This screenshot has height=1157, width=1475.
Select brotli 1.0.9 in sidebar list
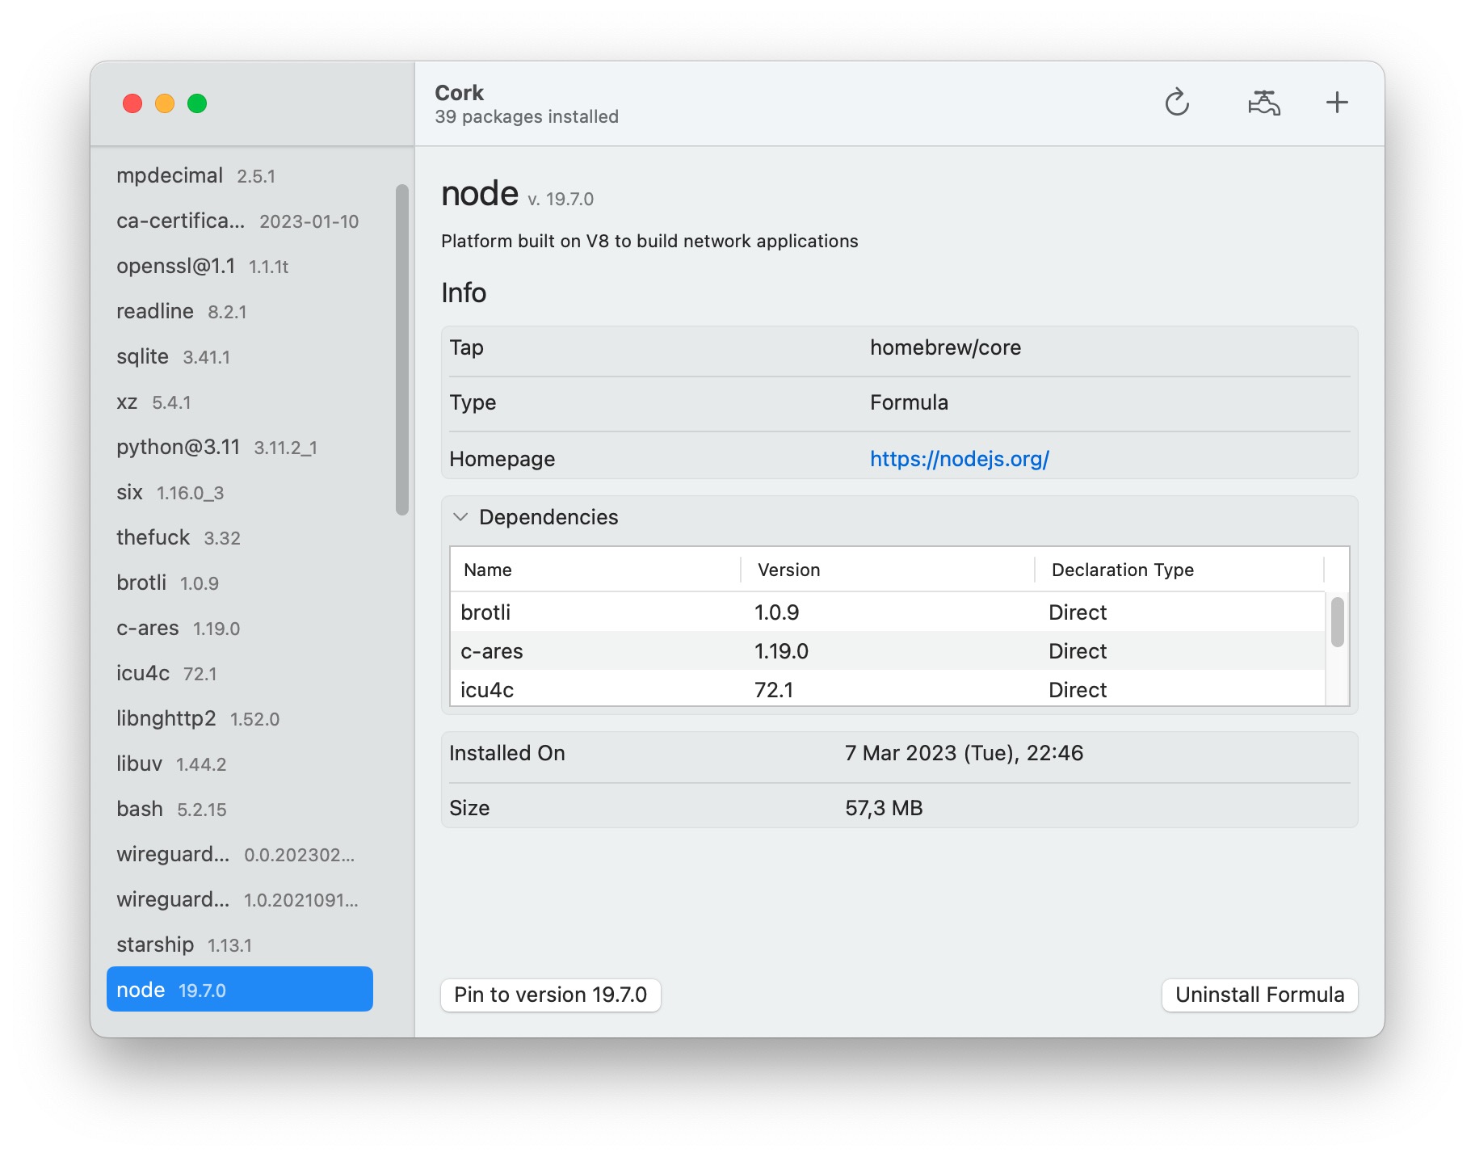coord(240,583)
